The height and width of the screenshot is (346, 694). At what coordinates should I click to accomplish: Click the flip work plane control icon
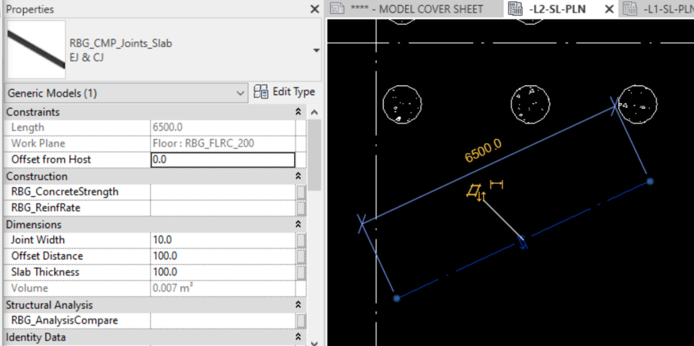coord(476,193)
